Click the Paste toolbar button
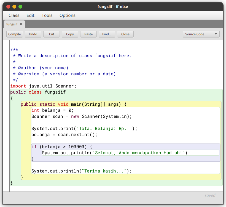This screenshot has height=207, width=226. [x=88, y=34]
